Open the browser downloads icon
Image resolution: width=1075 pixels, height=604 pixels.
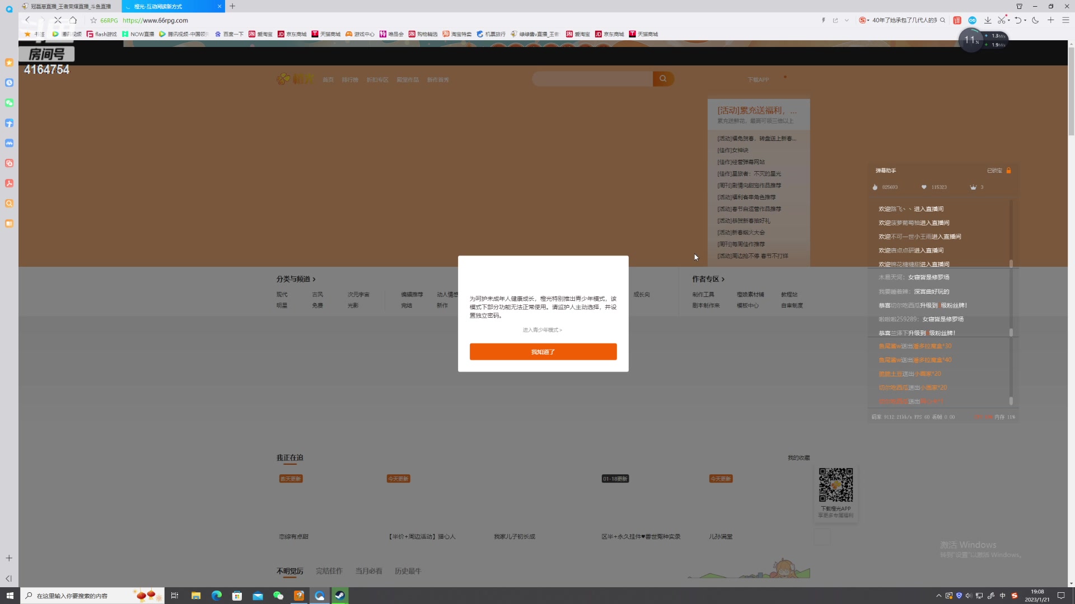tap(988, 20)
